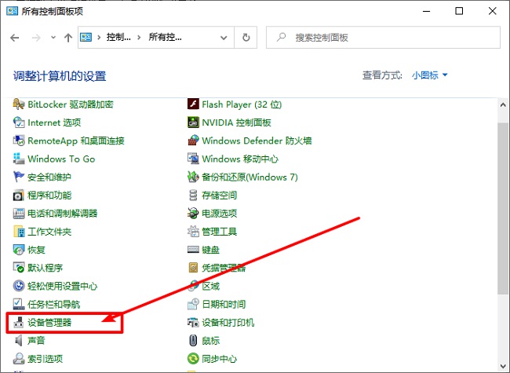Click the 同步中心 text link
The width and height of the screenshot is (510, 373).
pyautogui.click(x=219, y=359)
